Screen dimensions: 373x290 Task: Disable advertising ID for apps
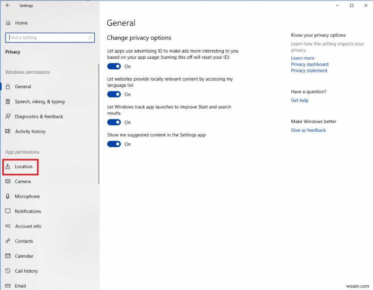114,66
